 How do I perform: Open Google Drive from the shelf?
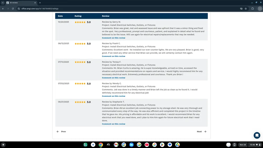[178, 145]
